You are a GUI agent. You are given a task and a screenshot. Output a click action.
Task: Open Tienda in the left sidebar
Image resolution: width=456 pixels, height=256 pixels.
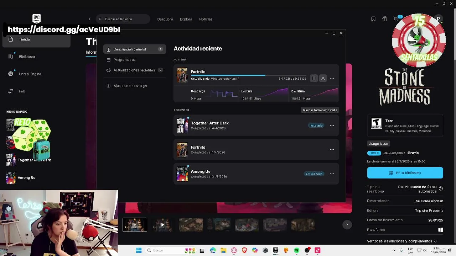tap(36, 39)
